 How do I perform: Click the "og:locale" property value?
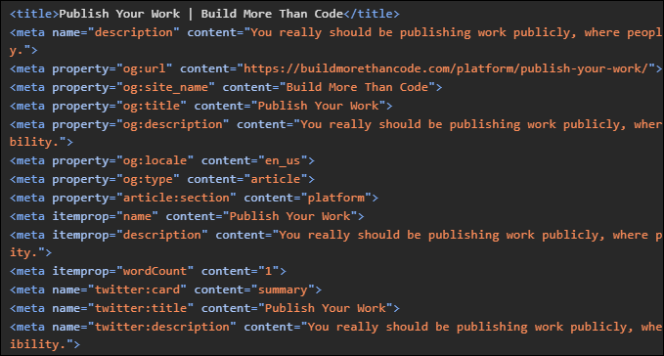pos(155,160)
